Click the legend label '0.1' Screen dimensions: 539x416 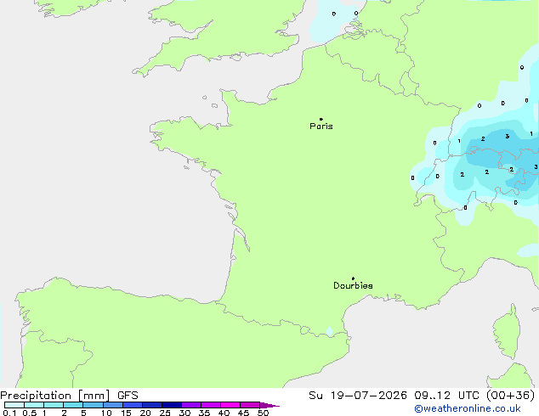[9, 413]
